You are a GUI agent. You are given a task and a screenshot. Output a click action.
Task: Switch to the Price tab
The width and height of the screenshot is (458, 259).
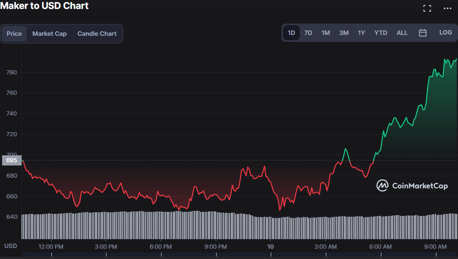[14, 34]
